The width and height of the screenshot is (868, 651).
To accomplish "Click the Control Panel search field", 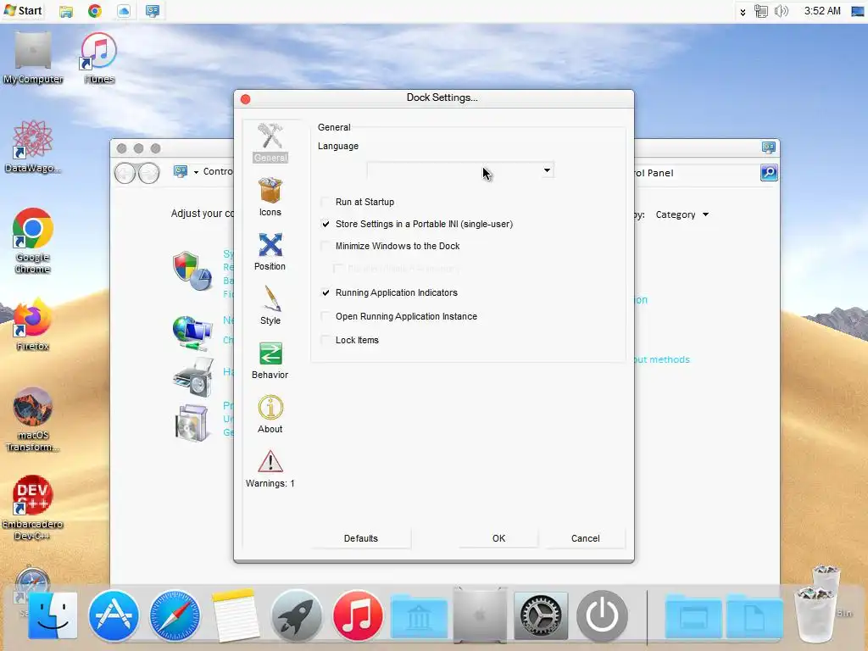I will tap(697, 173).
